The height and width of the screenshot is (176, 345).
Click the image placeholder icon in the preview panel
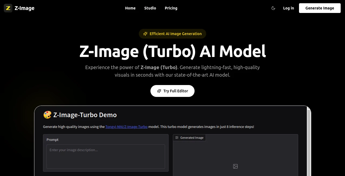tap(235, 166)
